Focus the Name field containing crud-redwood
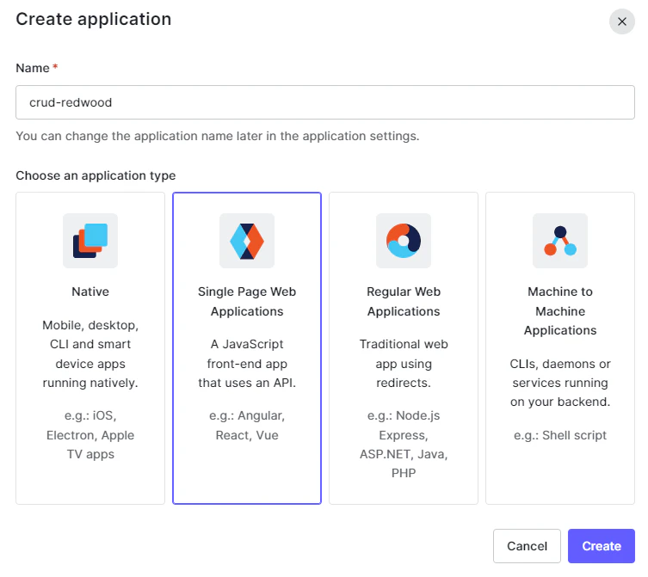The height and width of the screenshot is (577, 648). click(325, 102)
